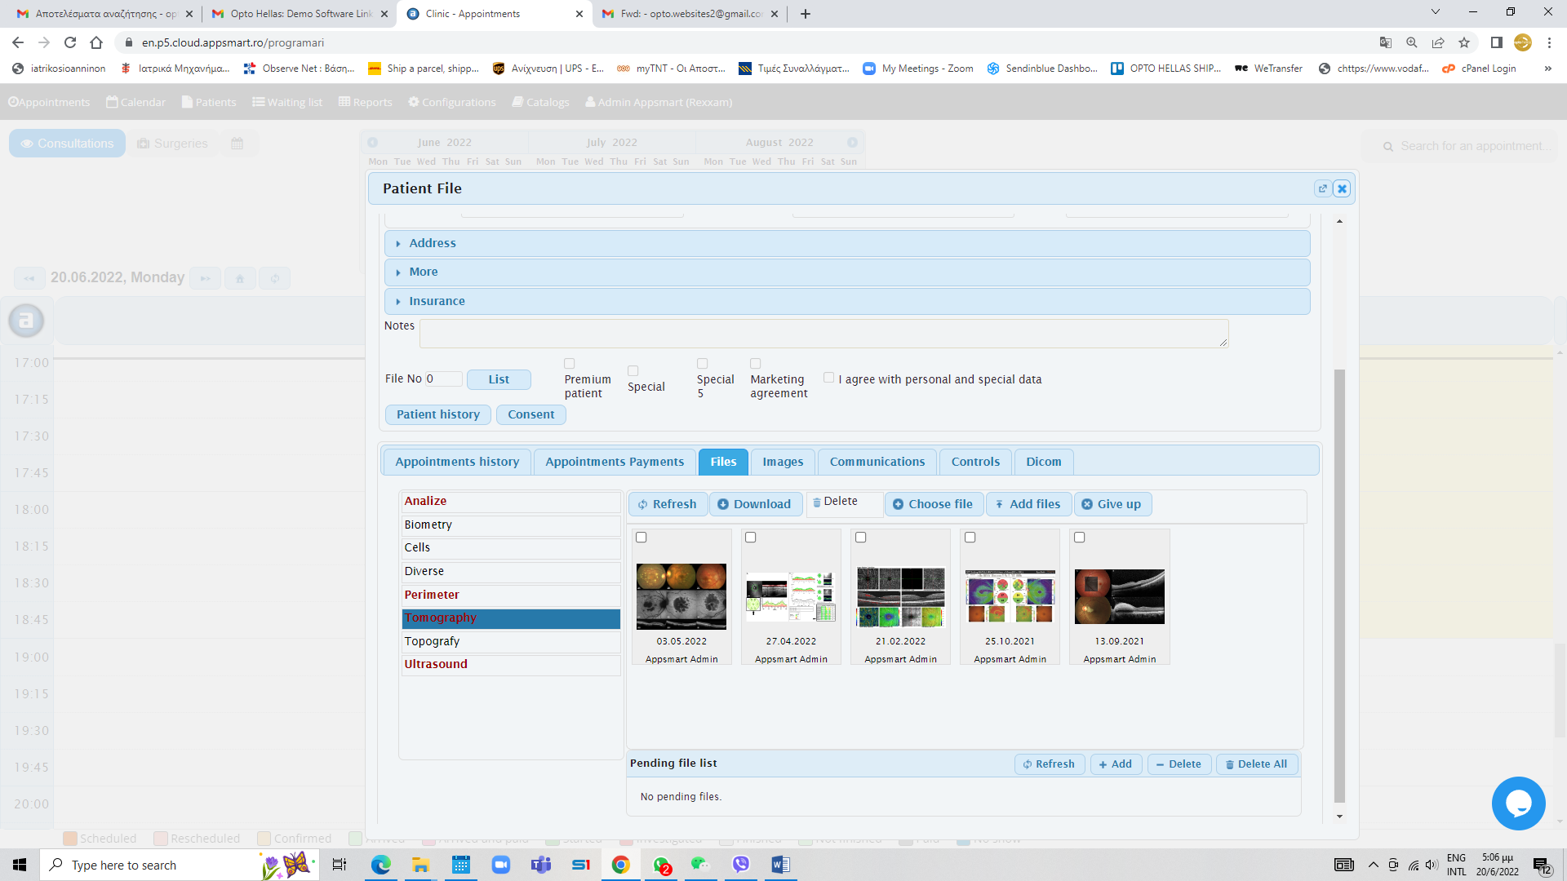
Task: Open WhatsApp with badge from taskbar
Action: pos(662,865)
